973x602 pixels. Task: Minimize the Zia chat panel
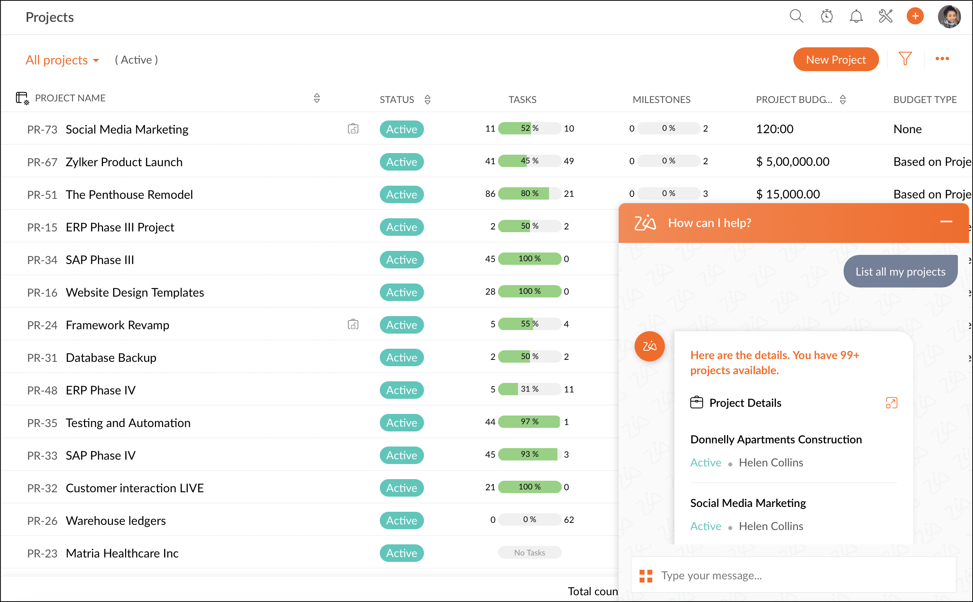click(946, 222)
